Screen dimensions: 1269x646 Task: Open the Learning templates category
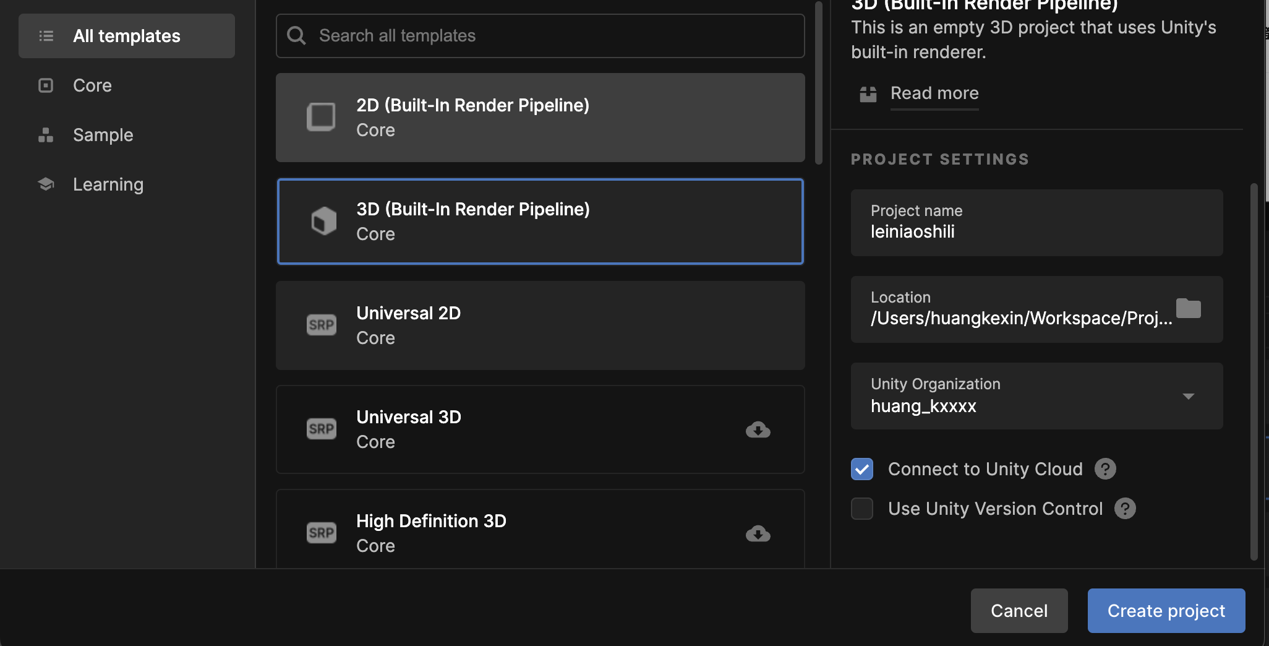click(x=108, y=184)
